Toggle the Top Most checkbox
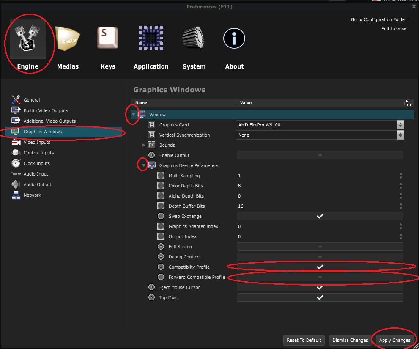419x349 pixels. (320, 297)
